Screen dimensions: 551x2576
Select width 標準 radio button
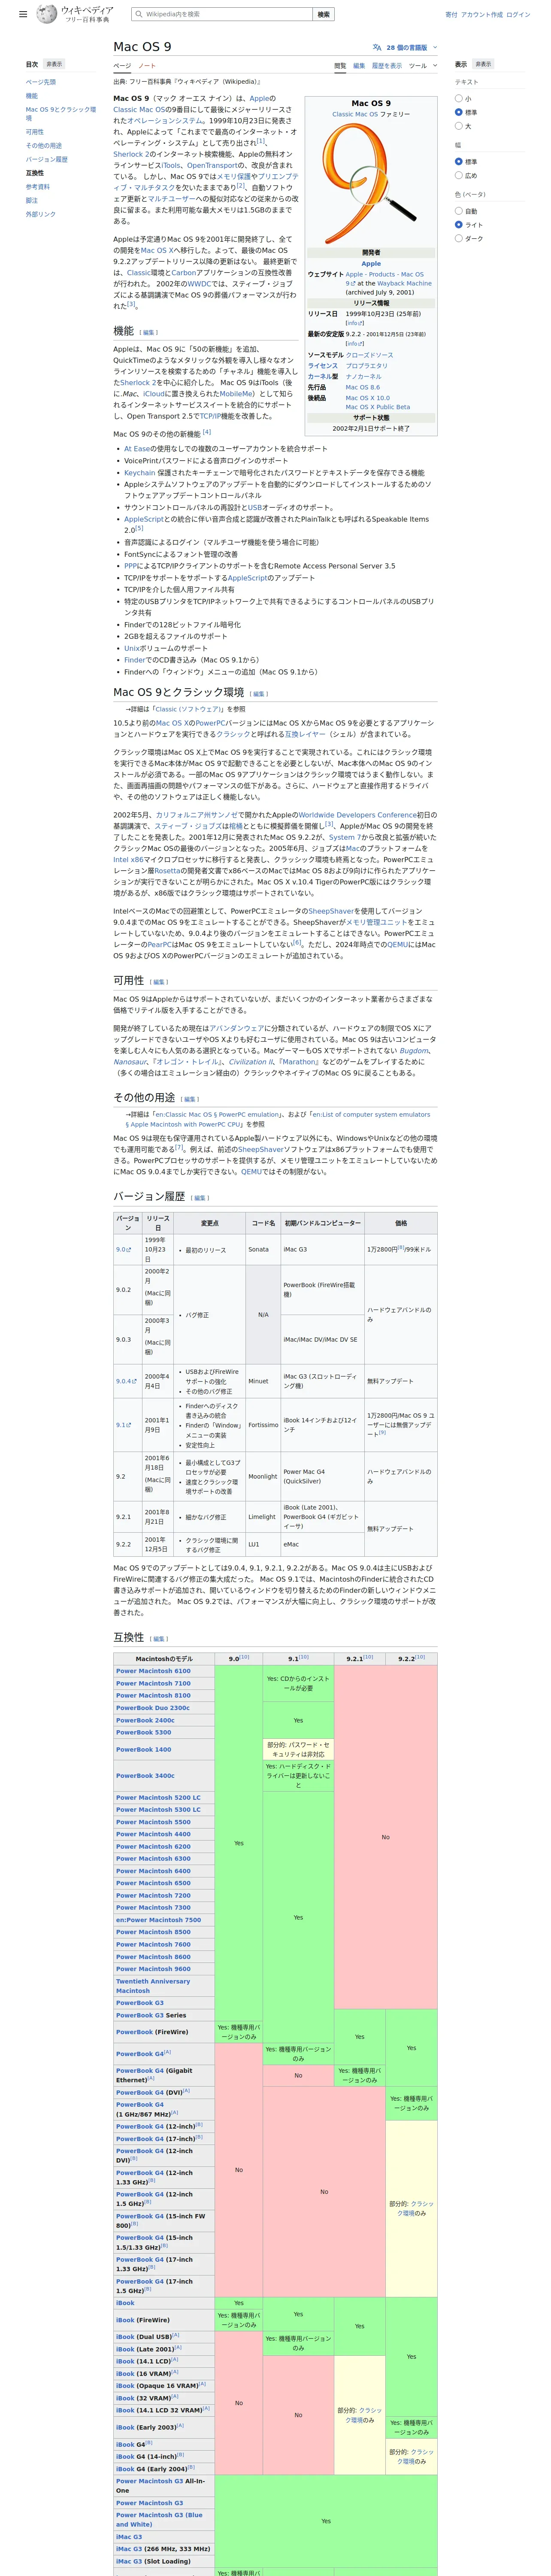coord(459,161)
